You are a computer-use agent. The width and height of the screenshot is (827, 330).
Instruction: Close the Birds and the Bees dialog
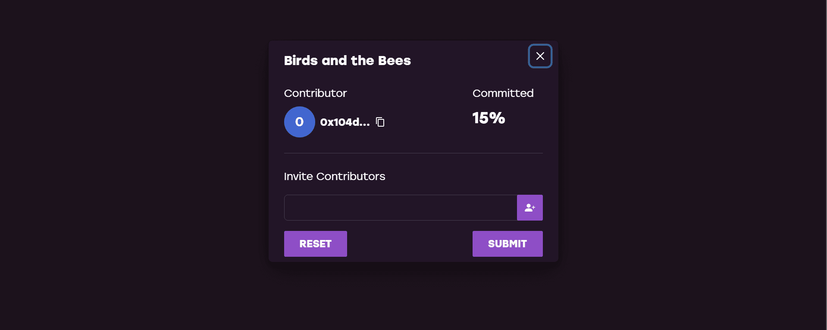click(x=540, y=56)
